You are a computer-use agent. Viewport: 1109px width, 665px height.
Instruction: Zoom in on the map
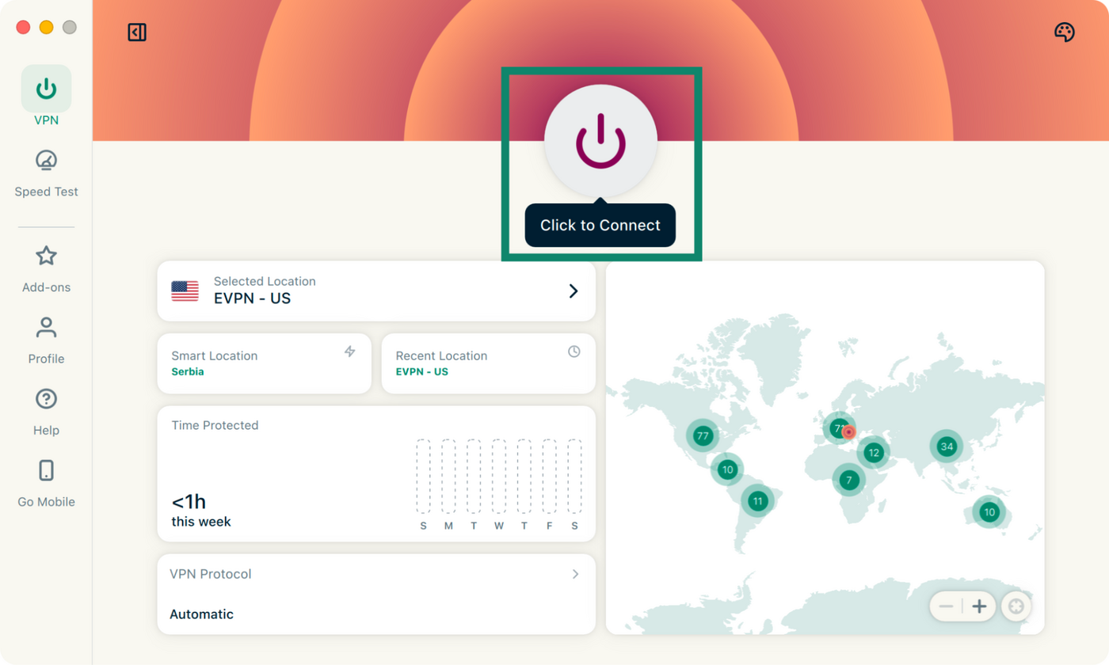pos(979,607)
